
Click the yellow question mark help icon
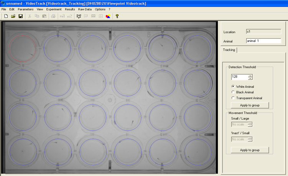117,16
